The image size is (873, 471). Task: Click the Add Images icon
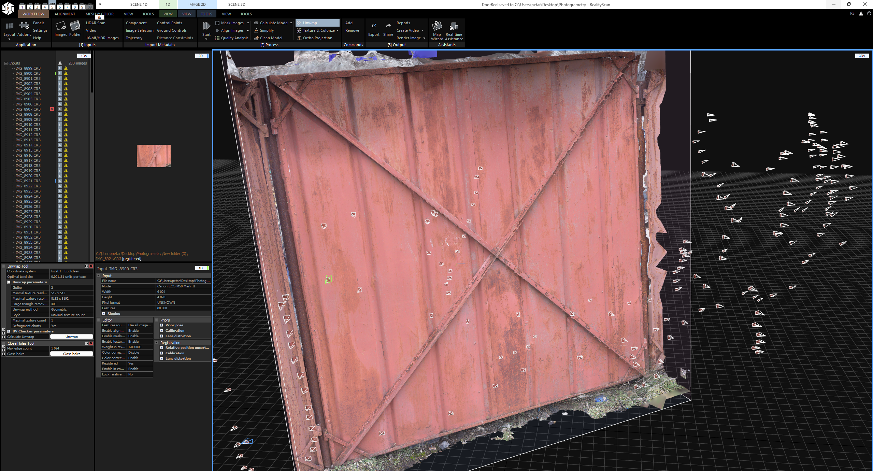[60, 26]
